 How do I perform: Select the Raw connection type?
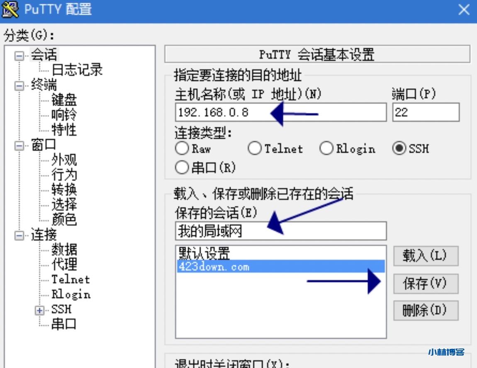pos(182,148)
